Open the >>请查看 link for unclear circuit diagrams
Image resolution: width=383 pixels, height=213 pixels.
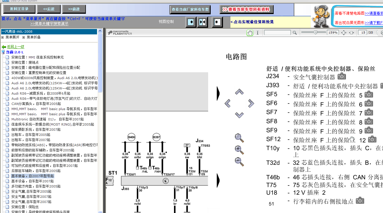(x=374, y=13)
